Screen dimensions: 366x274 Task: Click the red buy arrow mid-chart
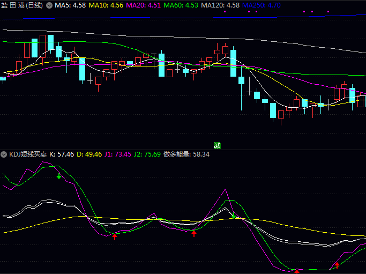pos(194,233)
